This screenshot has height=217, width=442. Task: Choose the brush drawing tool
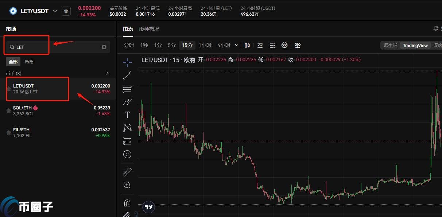coord(127,102)
